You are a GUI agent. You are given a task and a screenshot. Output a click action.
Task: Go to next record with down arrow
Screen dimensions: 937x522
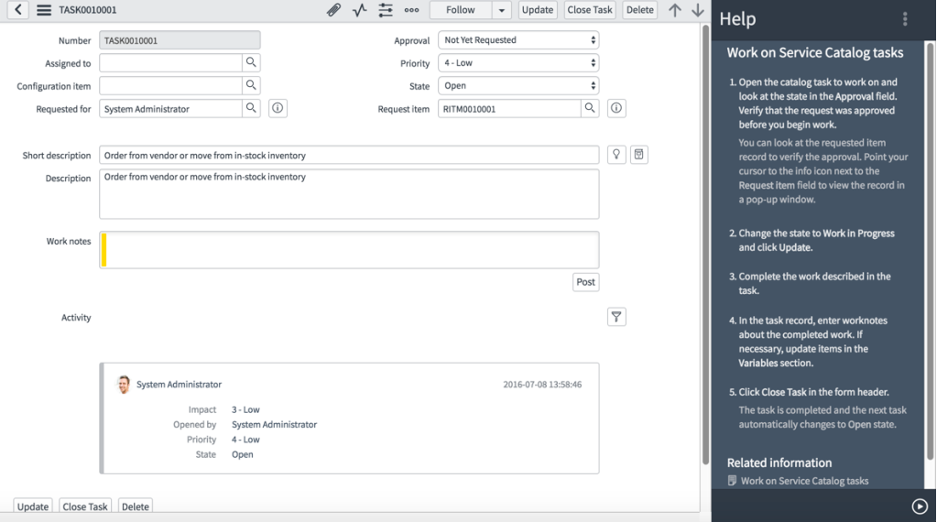(x=697, y=10)
